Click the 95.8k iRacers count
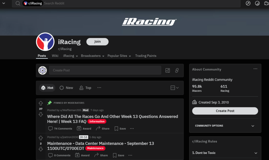This screenshot has width=269, height=160. click(x=197, y=88)
